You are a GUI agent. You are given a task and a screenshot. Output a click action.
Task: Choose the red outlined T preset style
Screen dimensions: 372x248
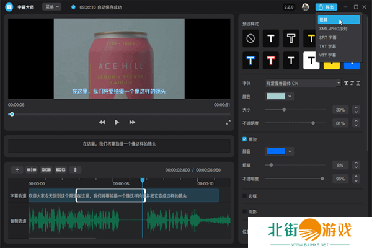tap(270, 60)
